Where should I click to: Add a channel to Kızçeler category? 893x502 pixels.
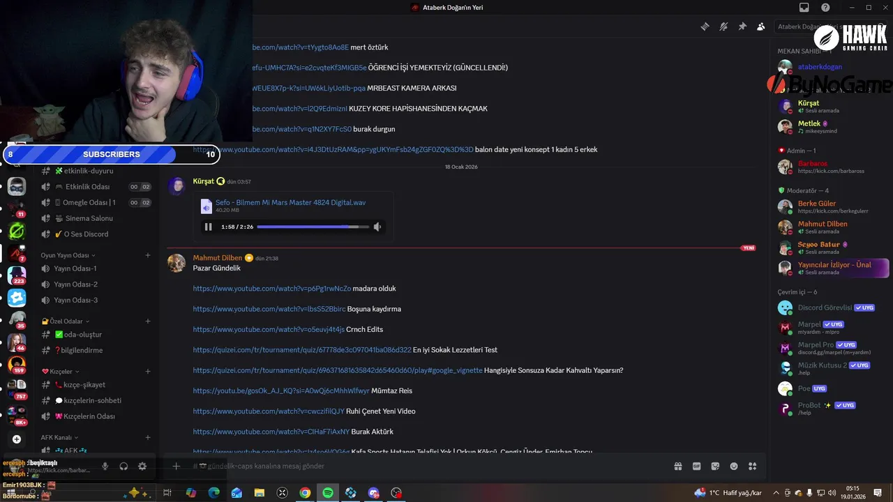(x=148, y=372)
